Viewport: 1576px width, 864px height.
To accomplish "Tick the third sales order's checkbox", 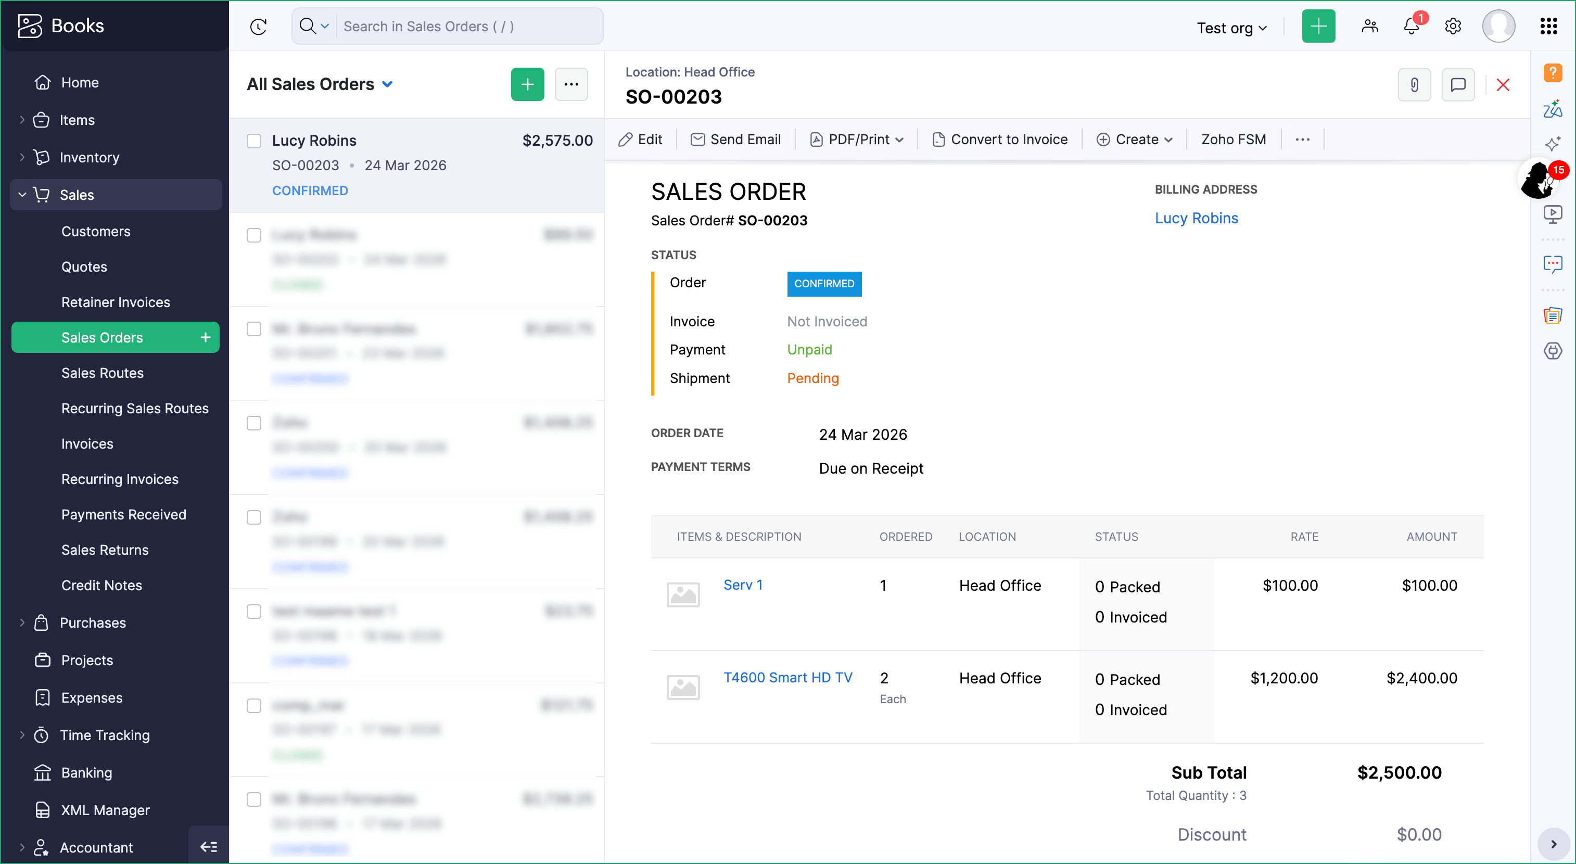I will (x=254, y=329).
